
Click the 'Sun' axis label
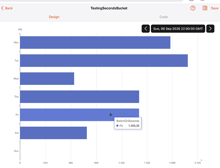click(16, 151)
